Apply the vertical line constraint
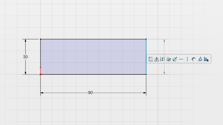Viewport: 223px width, 125px height. (187, 59)
